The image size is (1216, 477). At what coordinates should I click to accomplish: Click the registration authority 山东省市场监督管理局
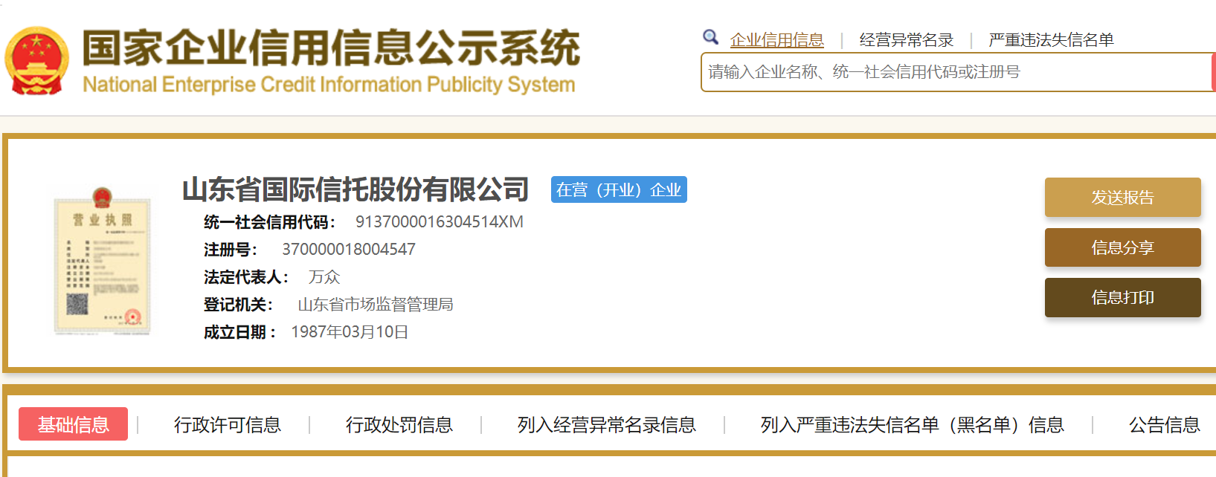pos(376,305)
